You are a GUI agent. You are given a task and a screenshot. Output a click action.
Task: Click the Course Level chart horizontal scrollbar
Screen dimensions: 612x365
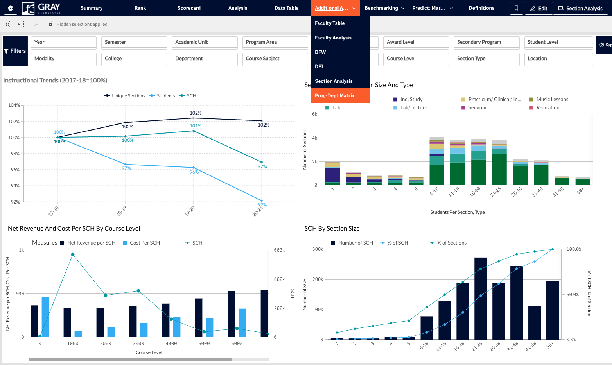click(x=130, y=359)
